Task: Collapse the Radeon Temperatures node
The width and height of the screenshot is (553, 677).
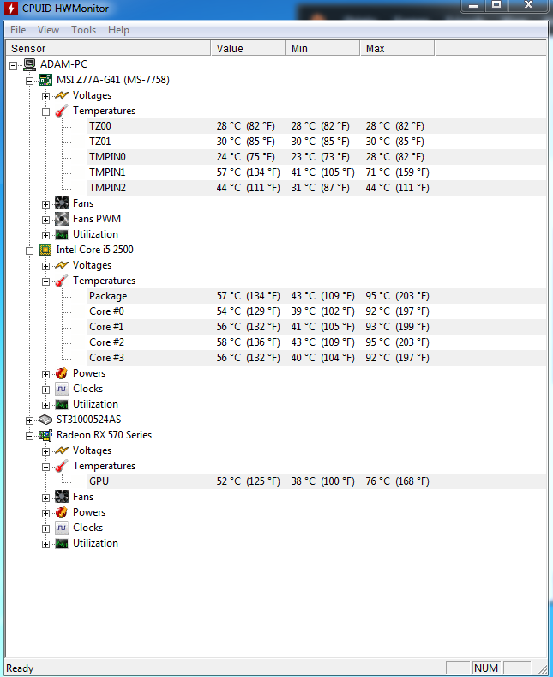Action: pos(45,467)
